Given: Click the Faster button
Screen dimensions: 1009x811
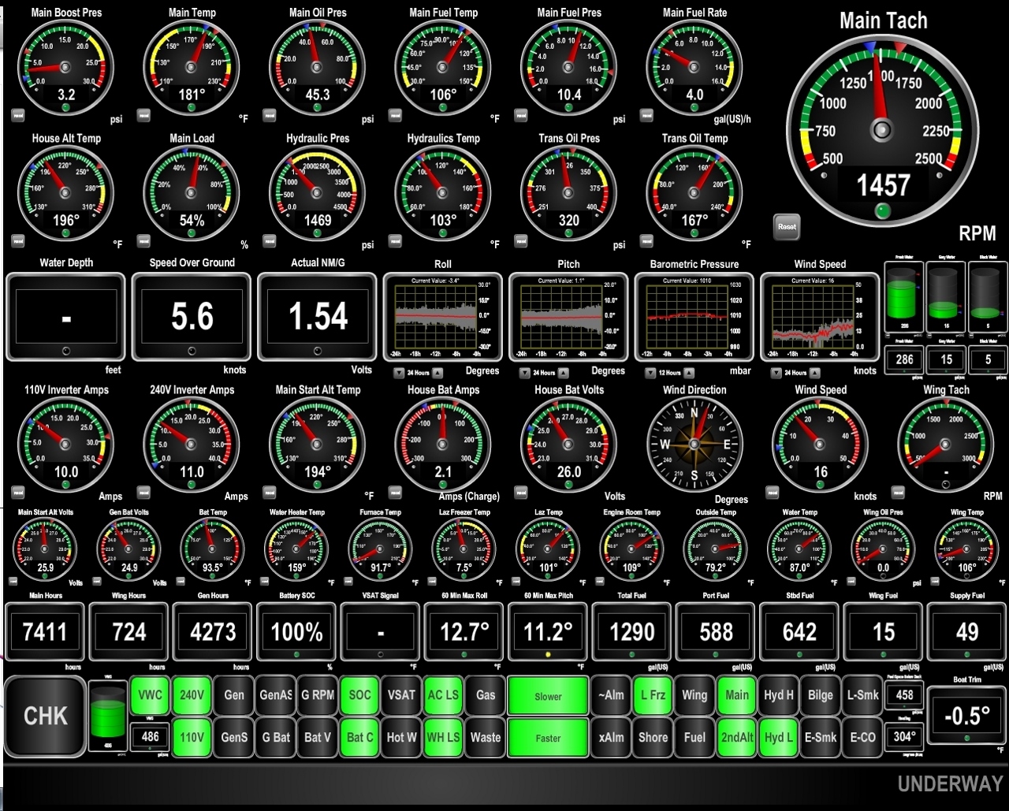Looking at the screenshot, I should 548,738.
